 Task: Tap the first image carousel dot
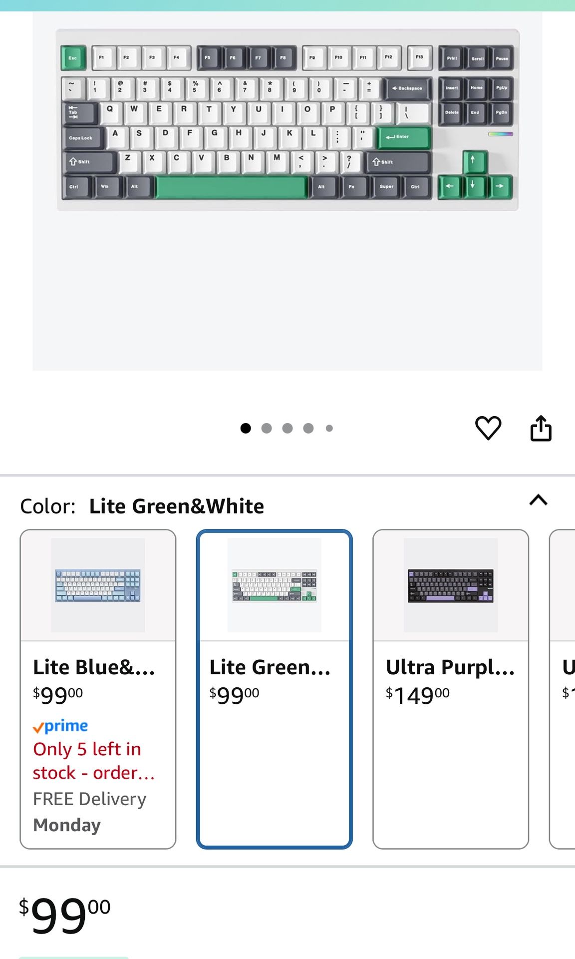246,428
